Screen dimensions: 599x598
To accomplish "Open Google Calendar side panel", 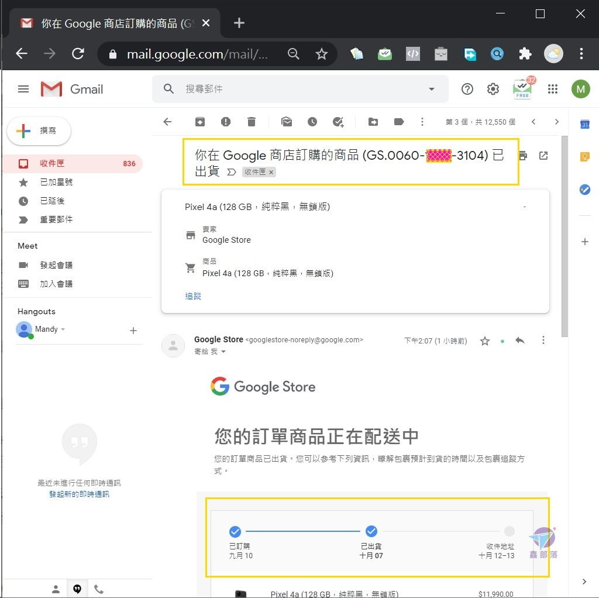I will [x=584, y=124].
